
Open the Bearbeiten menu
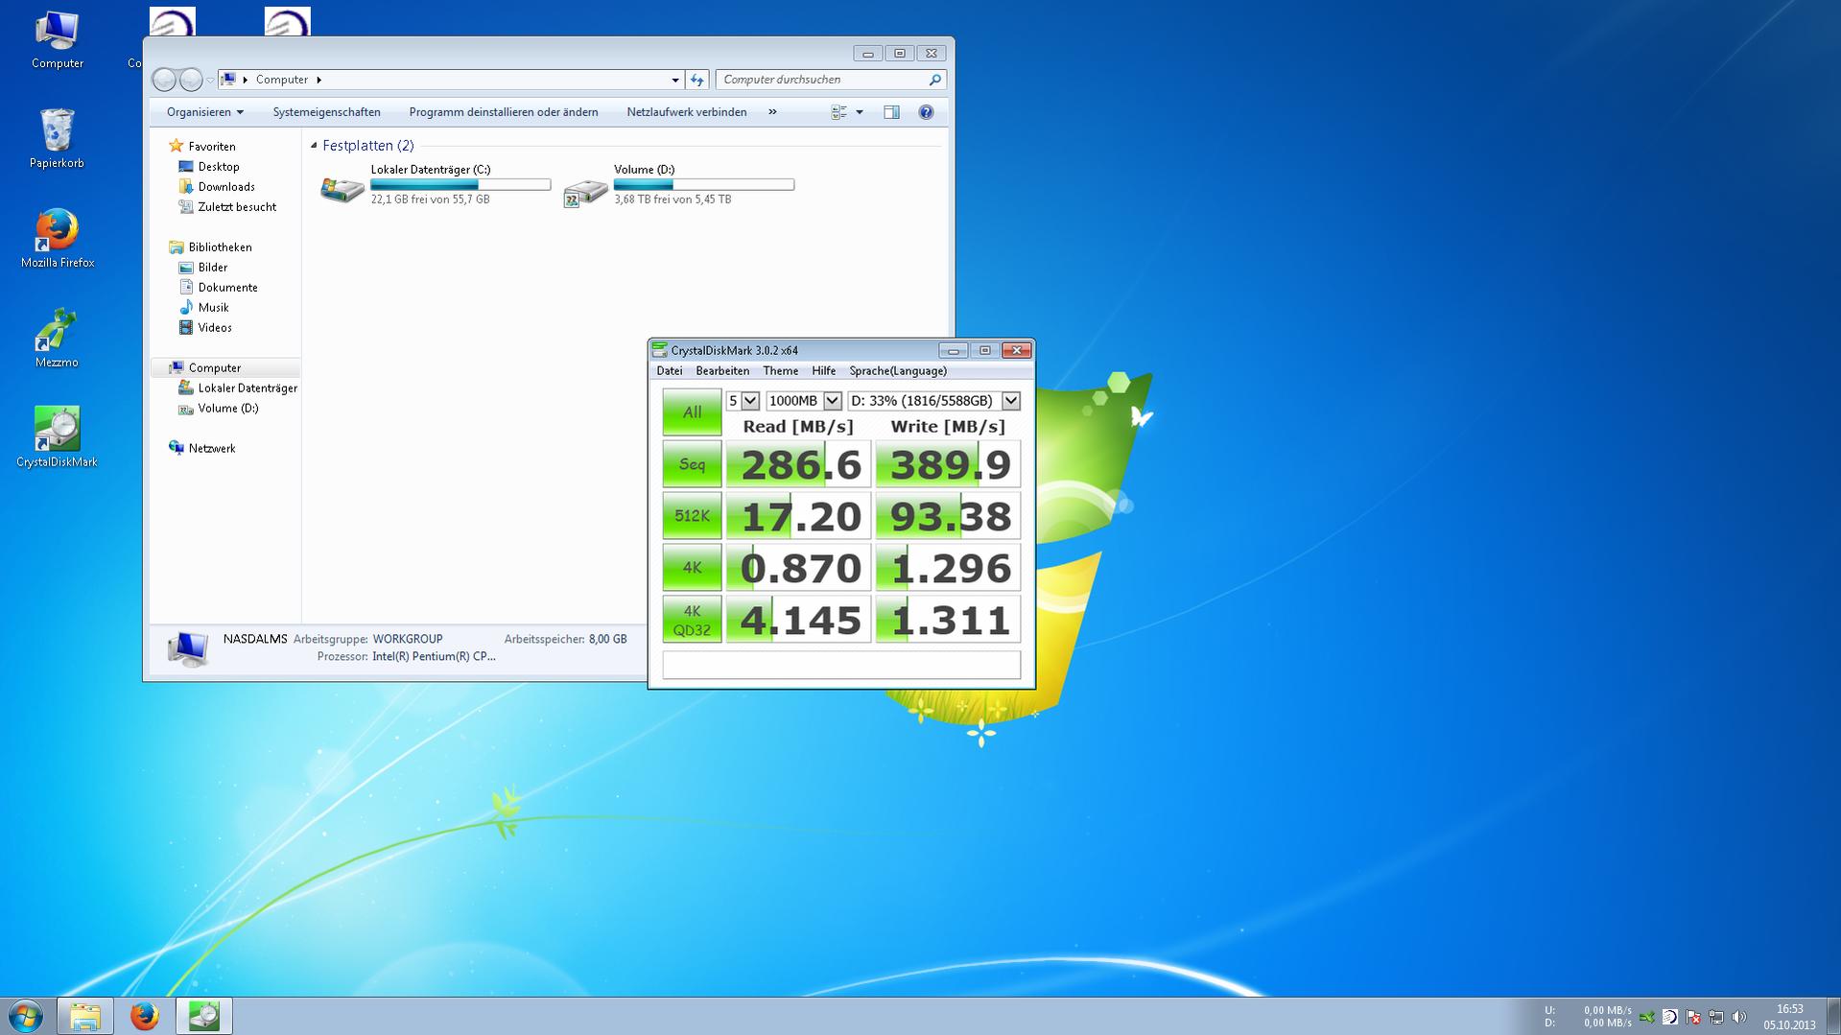[x=722, y=371]
